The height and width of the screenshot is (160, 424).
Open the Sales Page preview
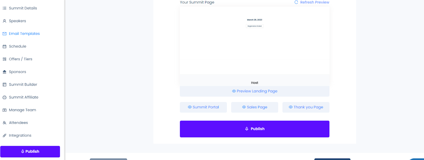point(255,107)
